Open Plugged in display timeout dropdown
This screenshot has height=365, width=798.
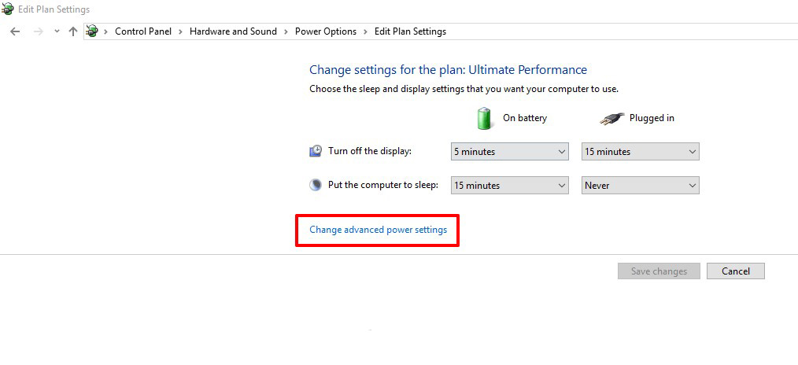(641, 152)
